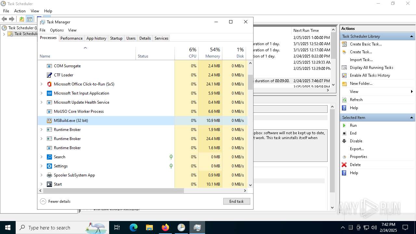This screenshot has height=234, width=416.
Task: Click the CTF Loader process icon
Action: click(x=49, y=75)
